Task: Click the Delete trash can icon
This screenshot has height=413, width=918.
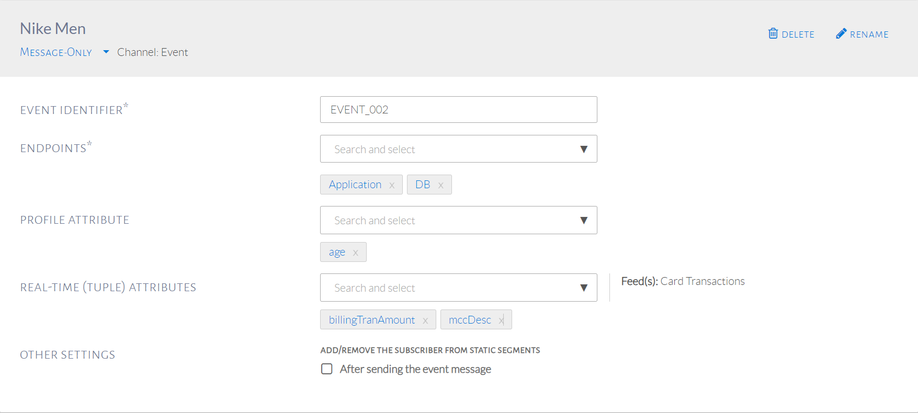Action: coord(773,33)
